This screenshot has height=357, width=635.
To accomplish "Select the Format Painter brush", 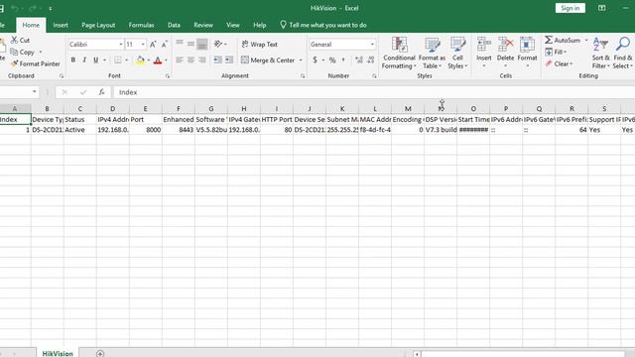I will click(x=15, y=63).
